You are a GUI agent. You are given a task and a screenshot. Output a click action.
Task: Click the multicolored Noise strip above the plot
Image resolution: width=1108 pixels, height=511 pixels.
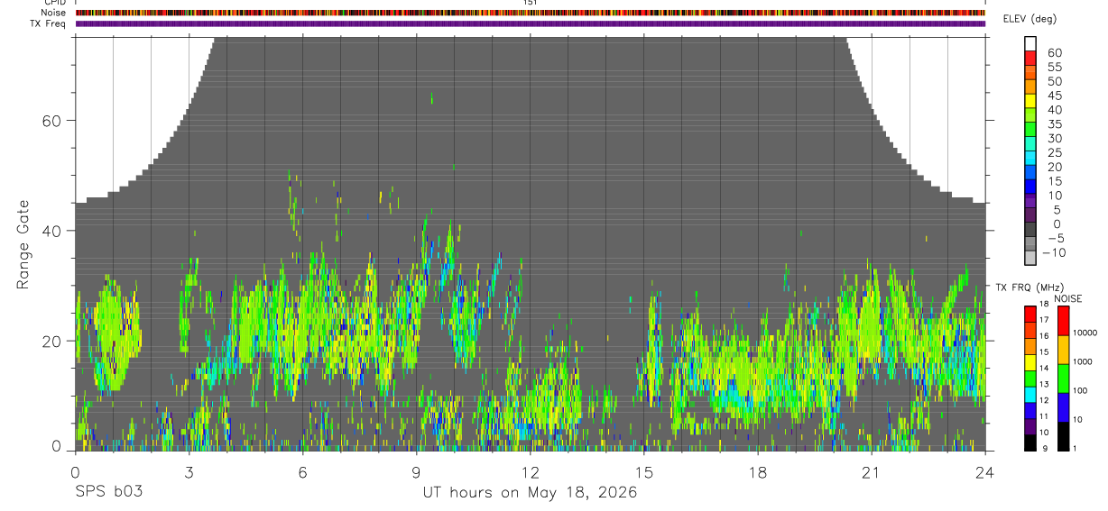[531, 13]
